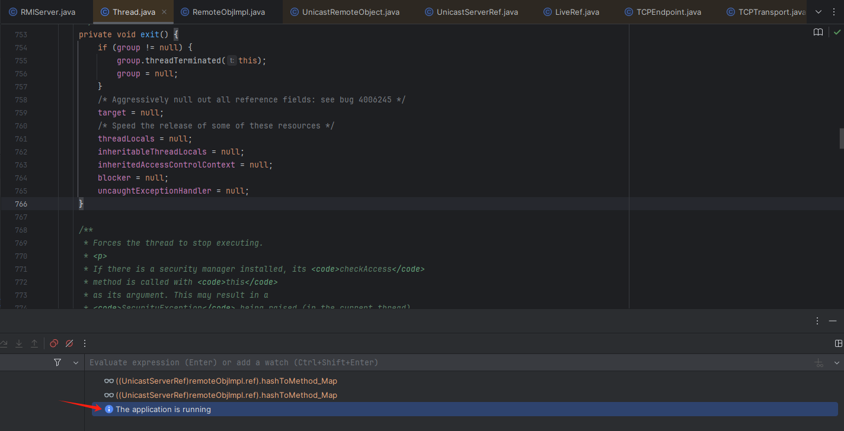844x431 pixels.
Task: Close the Thread.java tab
Action: click(x=164, y=12)
